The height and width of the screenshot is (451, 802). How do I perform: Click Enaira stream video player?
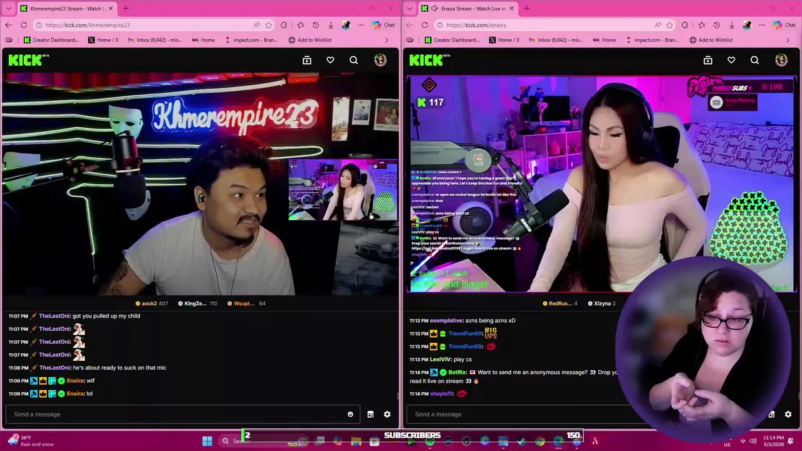coord(601,184)
